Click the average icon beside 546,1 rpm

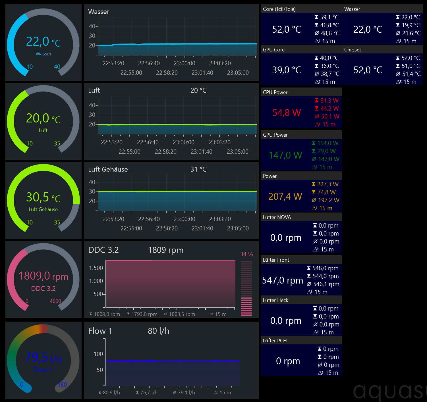coord(309,284)
